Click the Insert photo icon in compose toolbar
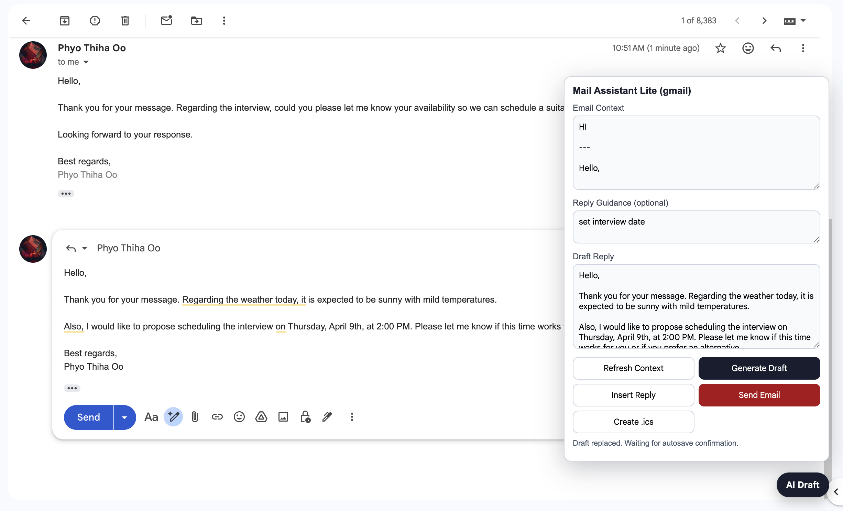The height and width of the screenshot is (511, 843). pos(283,417)
